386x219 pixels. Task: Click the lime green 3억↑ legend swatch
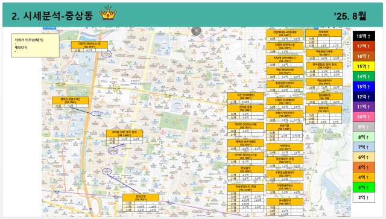tap(364, 188)
